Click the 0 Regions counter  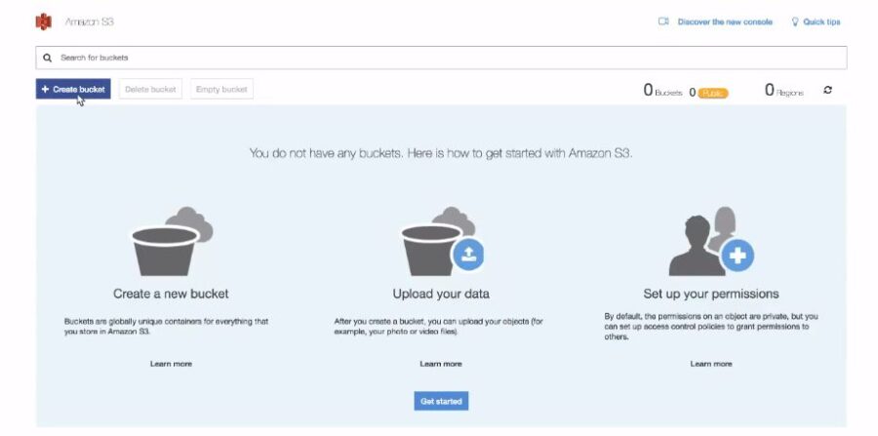(784, 90)
